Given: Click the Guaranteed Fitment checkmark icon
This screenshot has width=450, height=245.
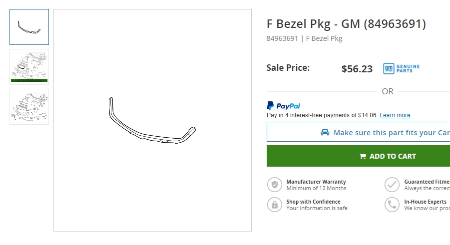Looking at the screenshot, I should point(392,185).
